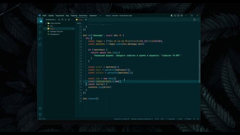240x135 pixels.
Task: Click line and column status indicator
Action: click(121, 119)
